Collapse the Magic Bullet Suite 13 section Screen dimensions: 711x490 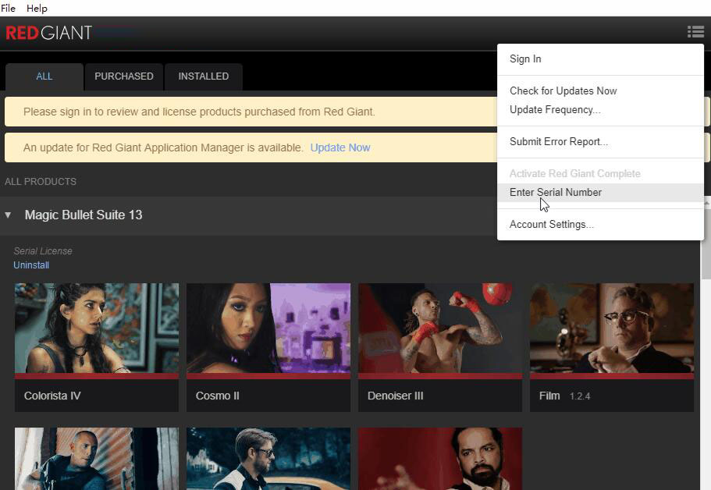8,215
